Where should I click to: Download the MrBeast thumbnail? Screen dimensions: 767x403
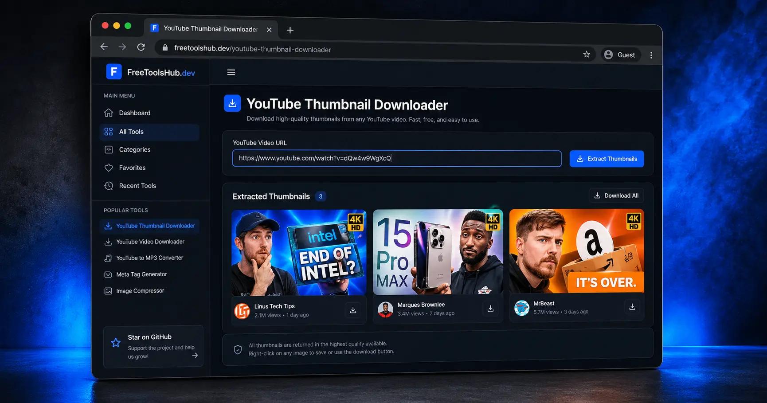point(632,307)
